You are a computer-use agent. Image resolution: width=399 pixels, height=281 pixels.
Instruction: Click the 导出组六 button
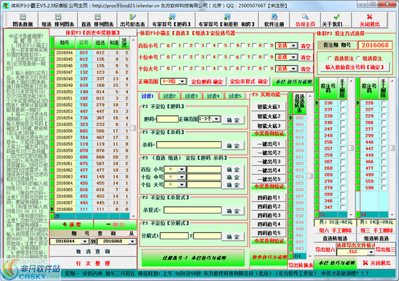click(325, 250)
